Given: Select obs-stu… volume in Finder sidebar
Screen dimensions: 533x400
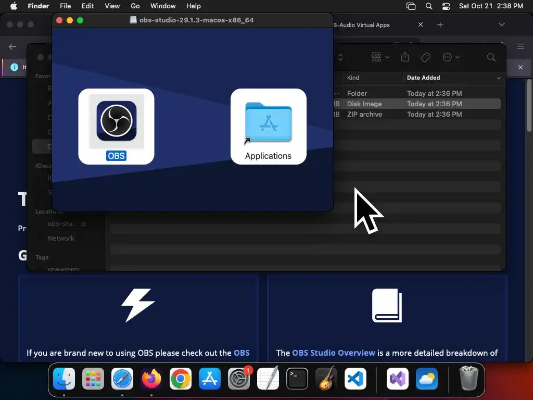Looking at the screenshot, I should pyautogui.click(x=62, y=224).
